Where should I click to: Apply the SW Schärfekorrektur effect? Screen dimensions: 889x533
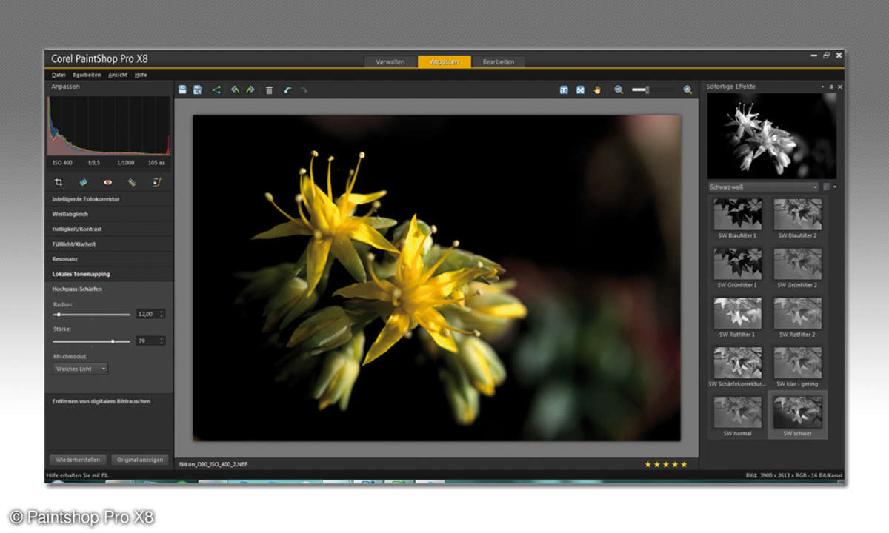coord(737,367)
